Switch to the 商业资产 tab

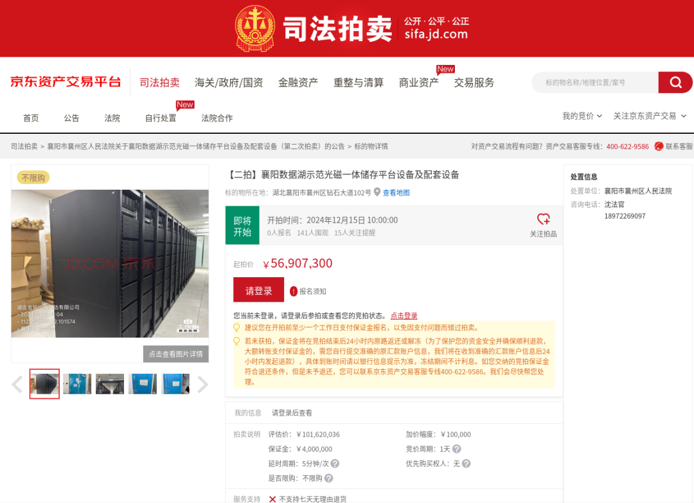[418, 83]
